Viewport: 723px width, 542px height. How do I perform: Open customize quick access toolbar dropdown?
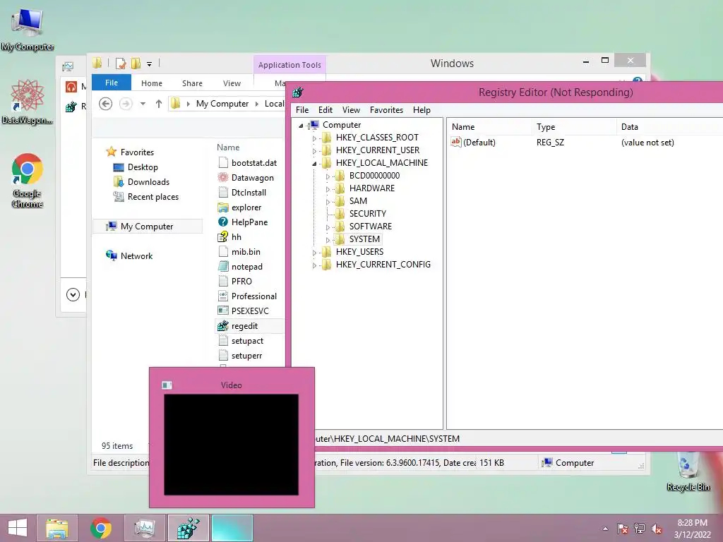[150, 64]
